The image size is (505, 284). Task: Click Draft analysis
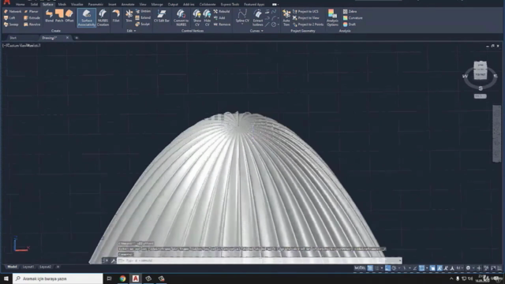click(x=350, y=24)
